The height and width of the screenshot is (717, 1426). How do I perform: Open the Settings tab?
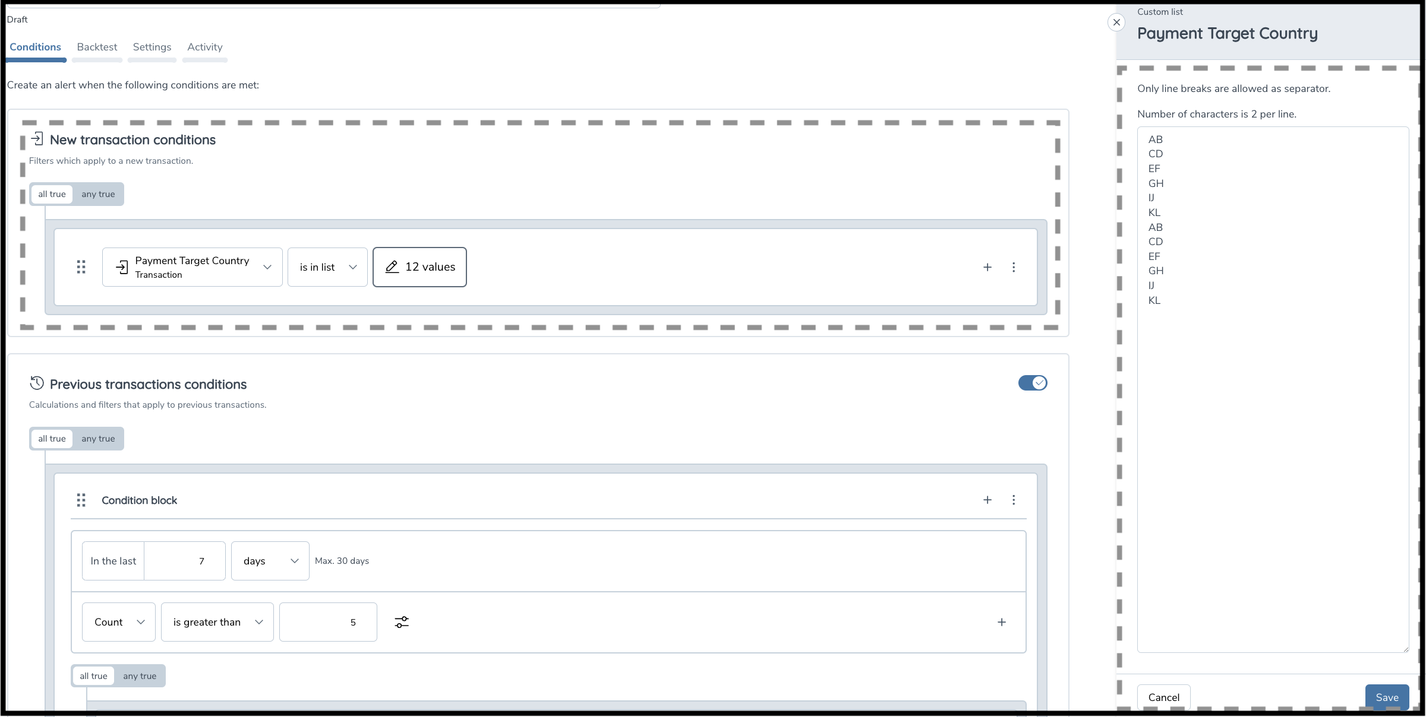(152, 47)
